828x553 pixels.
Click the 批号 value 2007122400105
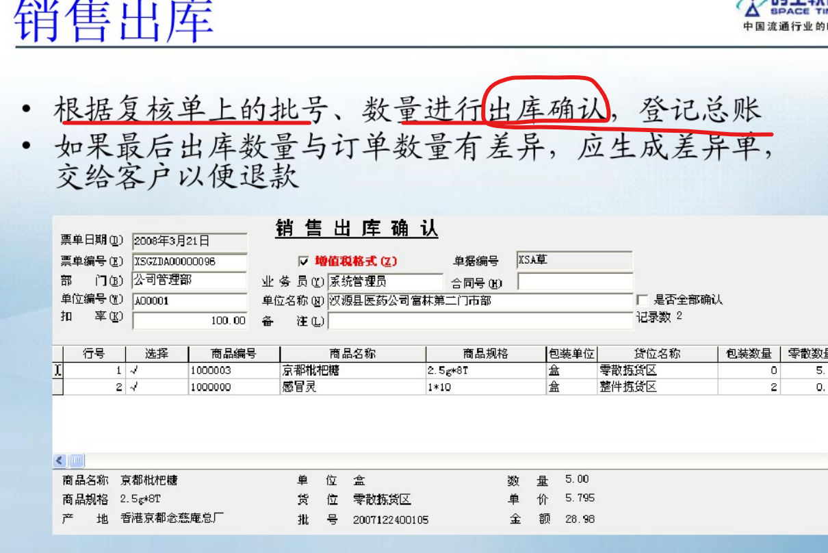tap(391, 519)
